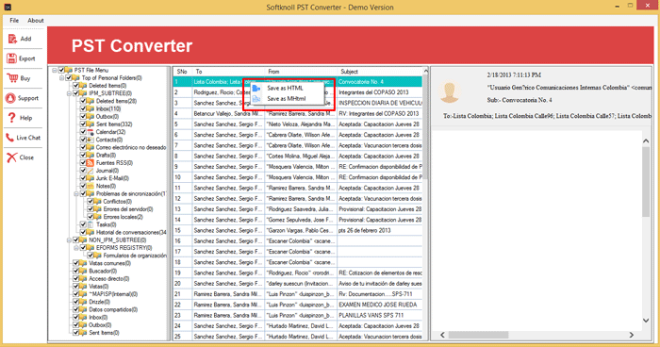Select the Errores locales(2) tree item

123,217
